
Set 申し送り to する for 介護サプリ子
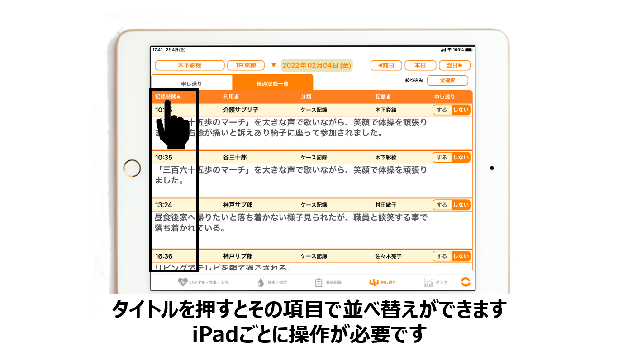[442, 110]
